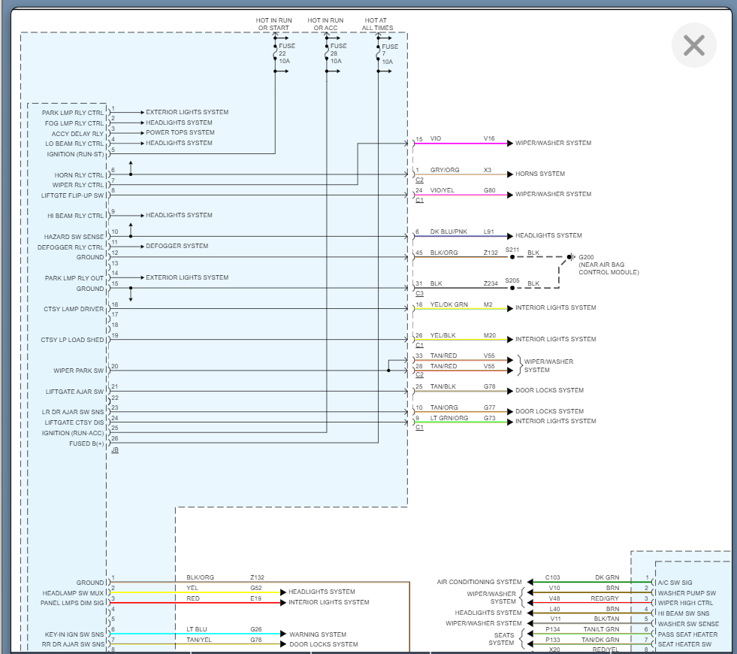Click the magenta VIO V16 wire
Screen dimensions: 737x654
pyautogui.click(x=460, y=143)
